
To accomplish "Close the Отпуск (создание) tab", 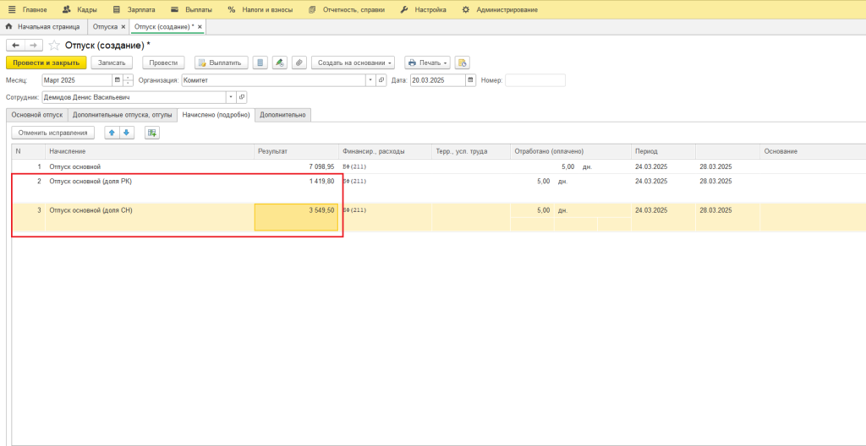I will coord(200,26).
